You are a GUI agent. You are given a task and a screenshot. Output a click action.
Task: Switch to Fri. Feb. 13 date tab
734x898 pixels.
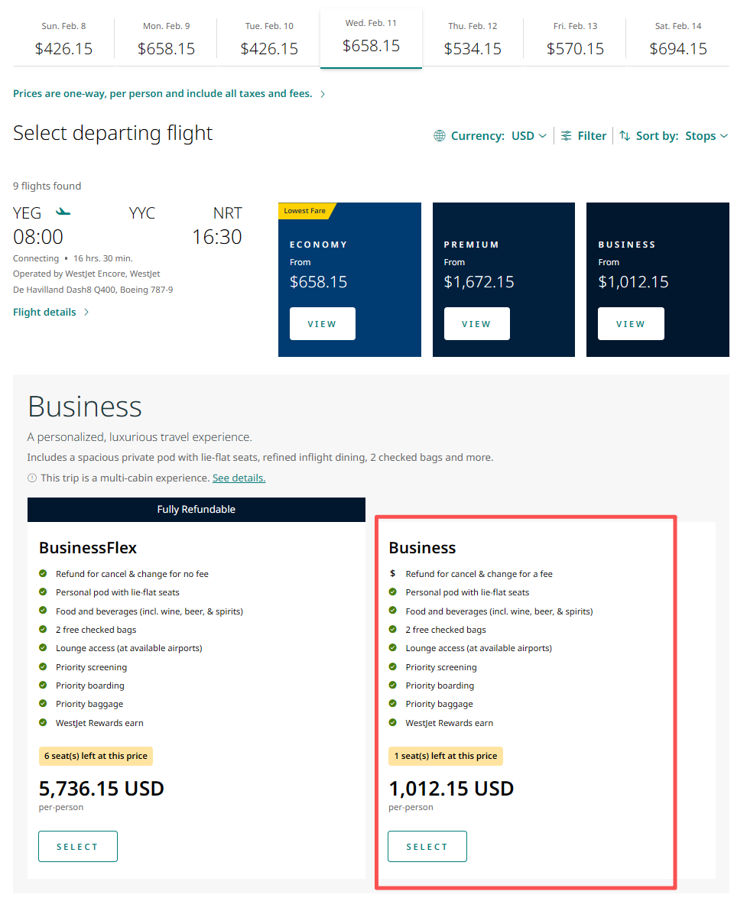575,40
